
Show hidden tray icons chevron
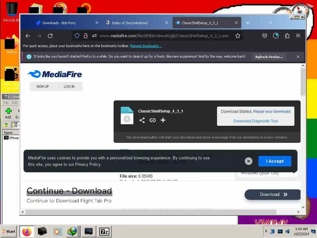pyautogui.click(x=266, y=231)
